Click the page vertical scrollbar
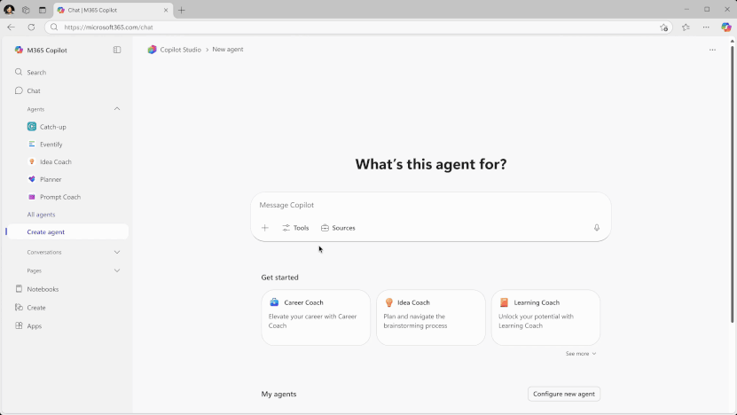Screen dimensions: 737x415 click(x=732, y=184)
